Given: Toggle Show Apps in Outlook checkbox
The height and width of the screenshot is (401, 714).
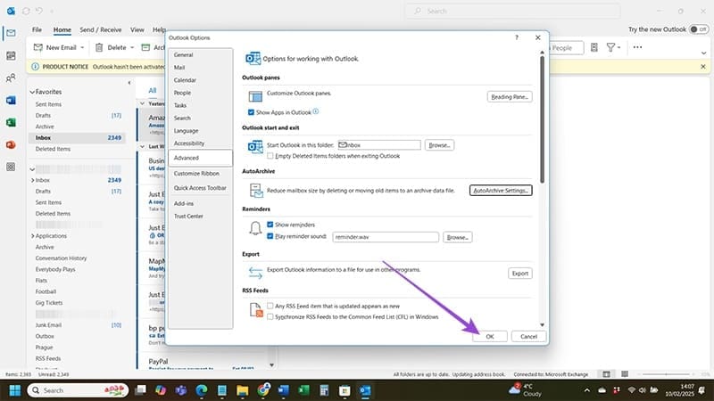Looking at the screenshot, I should 251,112.
